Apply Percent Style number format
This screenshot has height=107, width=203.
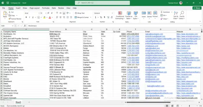tap(101, 17)
